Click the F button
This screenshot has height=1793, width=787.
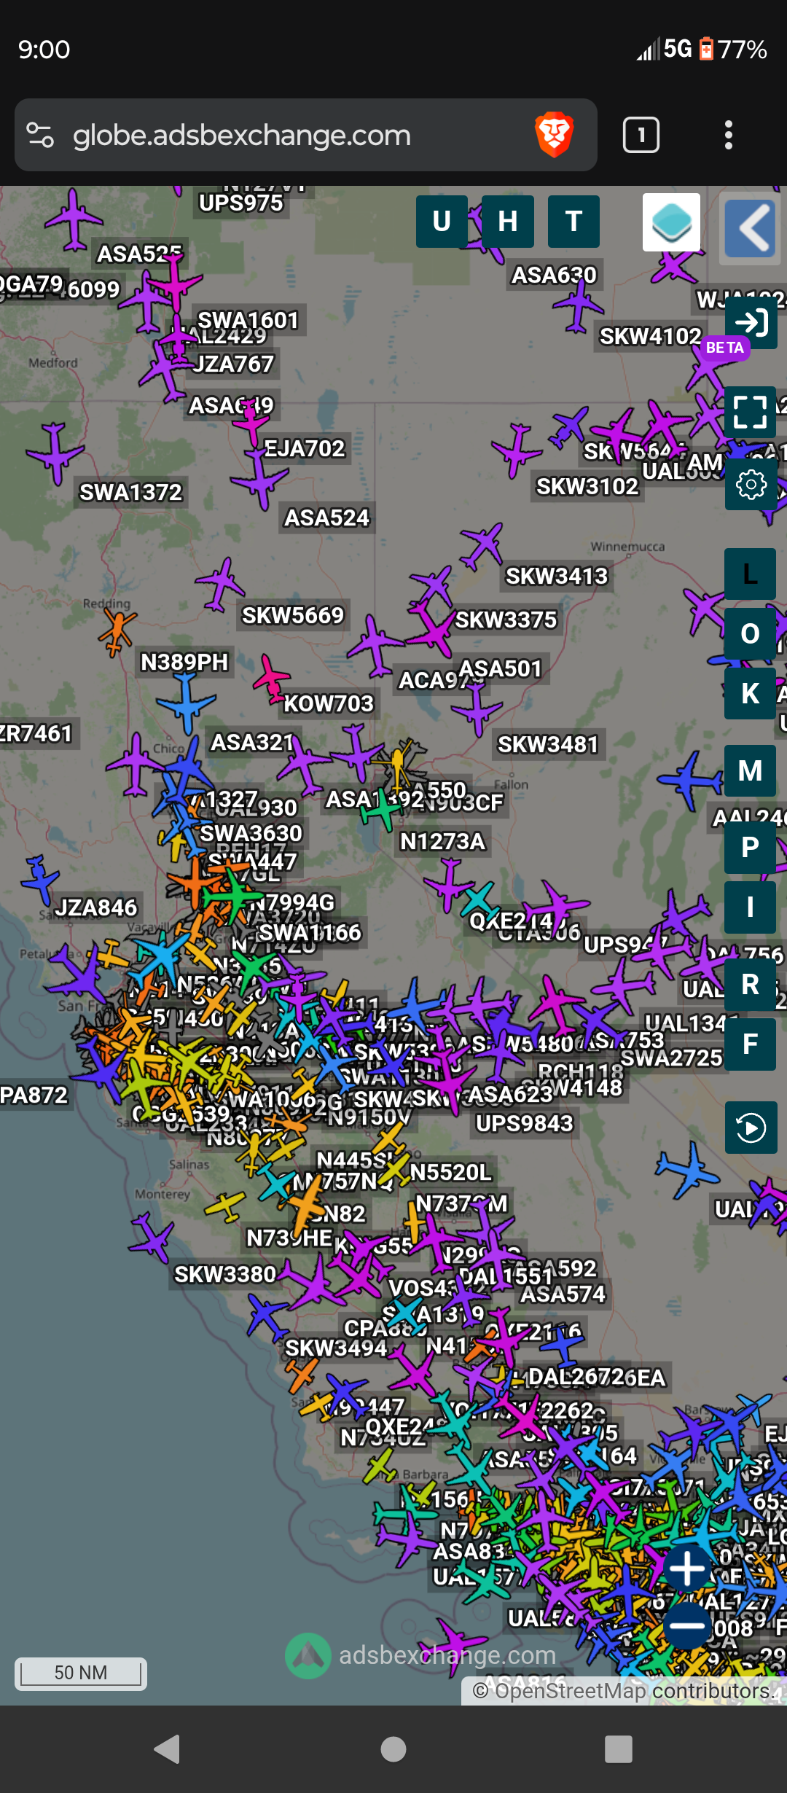[750, 1044]
